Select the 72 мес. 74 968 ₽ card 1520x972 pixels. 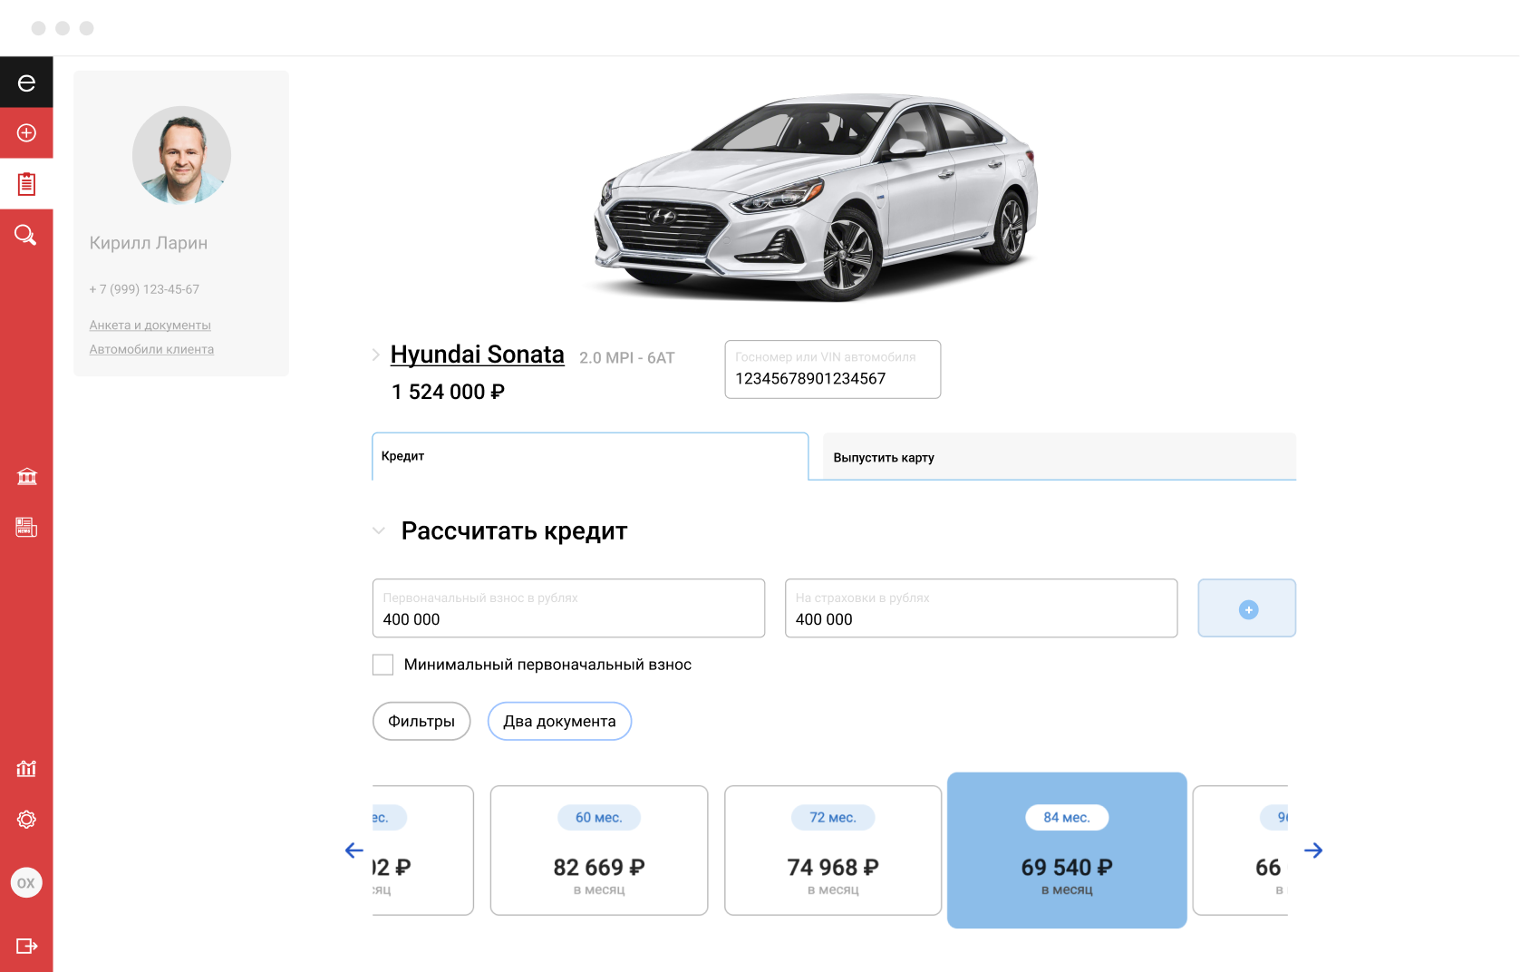(833, 850)
